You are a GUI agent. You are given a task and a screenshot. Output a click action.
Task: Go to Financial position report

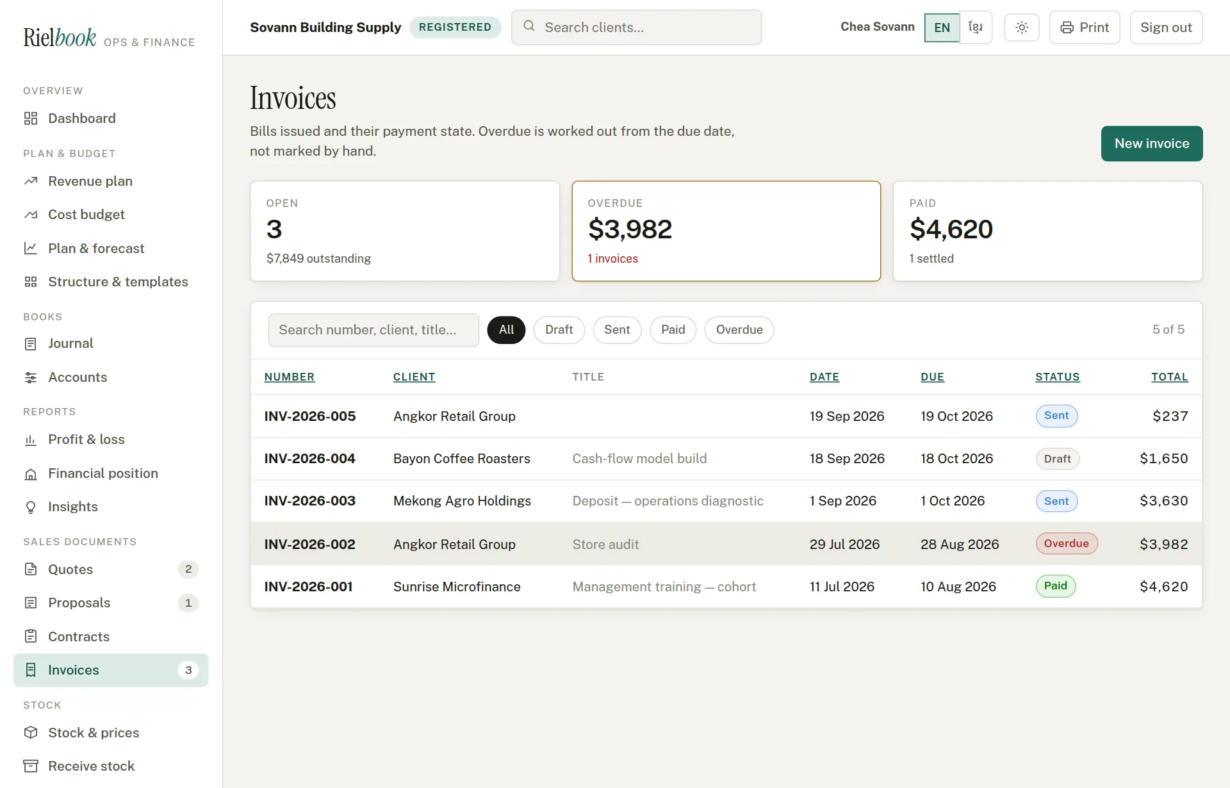click(111, 473)
